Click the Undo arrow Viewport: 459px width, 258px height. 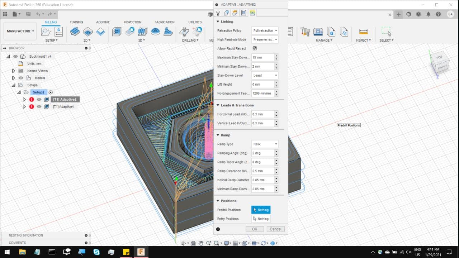38,14
